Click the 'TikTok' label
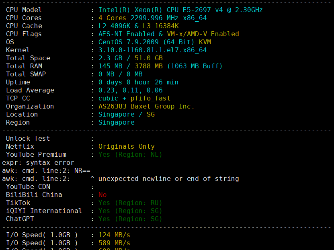Viewport: 334px width, 250px height. click(x=18, y=203)
